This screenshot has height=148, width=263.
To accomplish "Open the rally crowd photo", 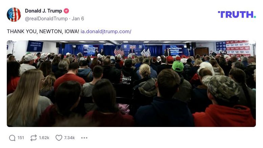I will point(131,84).
